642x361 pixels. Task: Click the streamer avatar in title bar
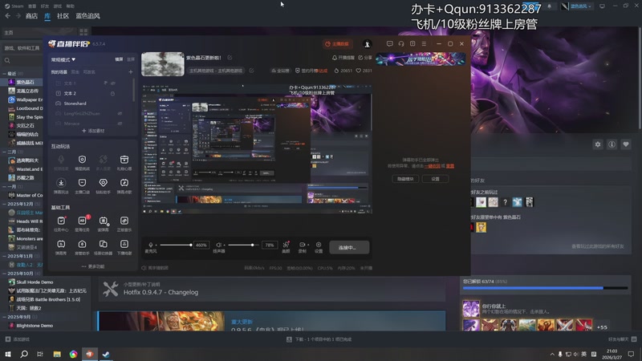pyautogui.click(x=368, y=44)
